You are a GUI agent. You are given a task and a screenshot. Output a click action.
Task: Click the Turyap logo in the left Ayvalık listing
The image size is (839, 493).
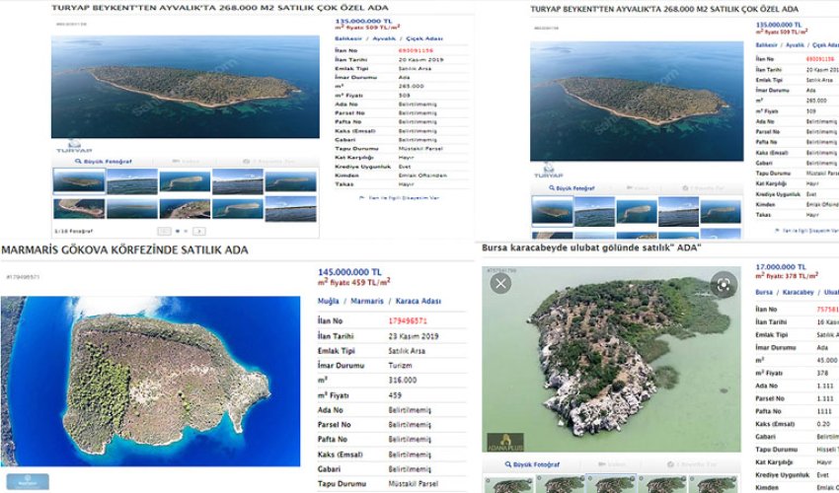[74, 147]
